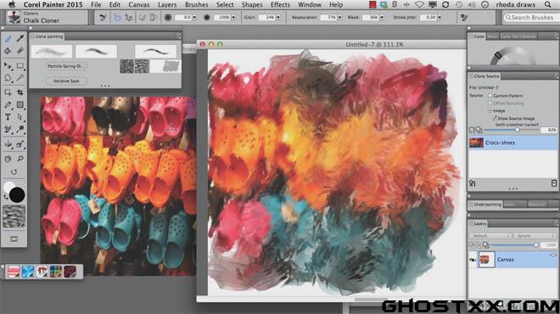Delete the clone source with the trash icon

coord(553,183)
